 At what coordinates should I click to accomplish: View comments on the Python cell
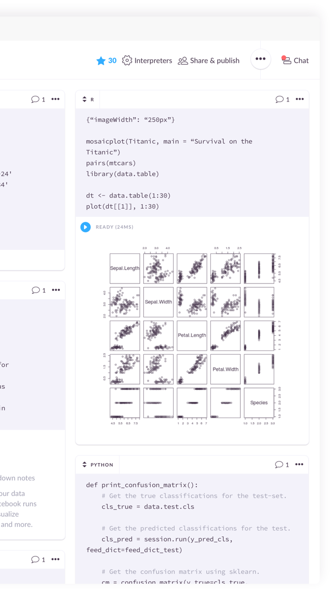(283, 465)
